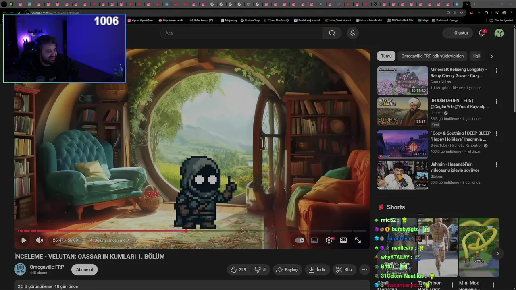Open the 'DEEP SLEEP Happy Holidays' video thumbnail
Screen dimensions: 516x290
click(403, 144)
